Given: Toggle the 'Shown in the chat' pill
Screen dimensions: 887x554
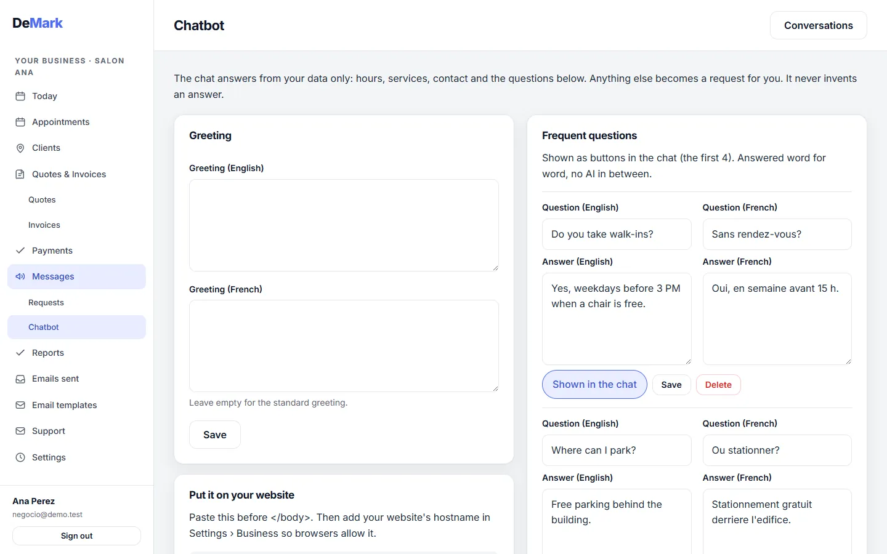Looking at the screenshot, I should (594, 384).
